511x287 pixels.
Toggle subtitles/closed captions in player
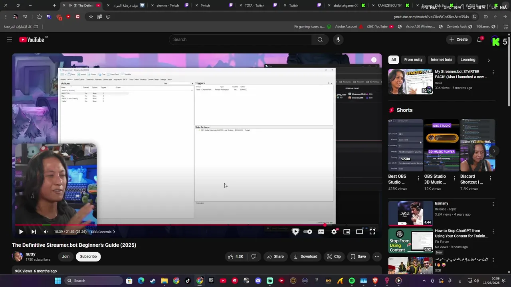coord(321,232)
